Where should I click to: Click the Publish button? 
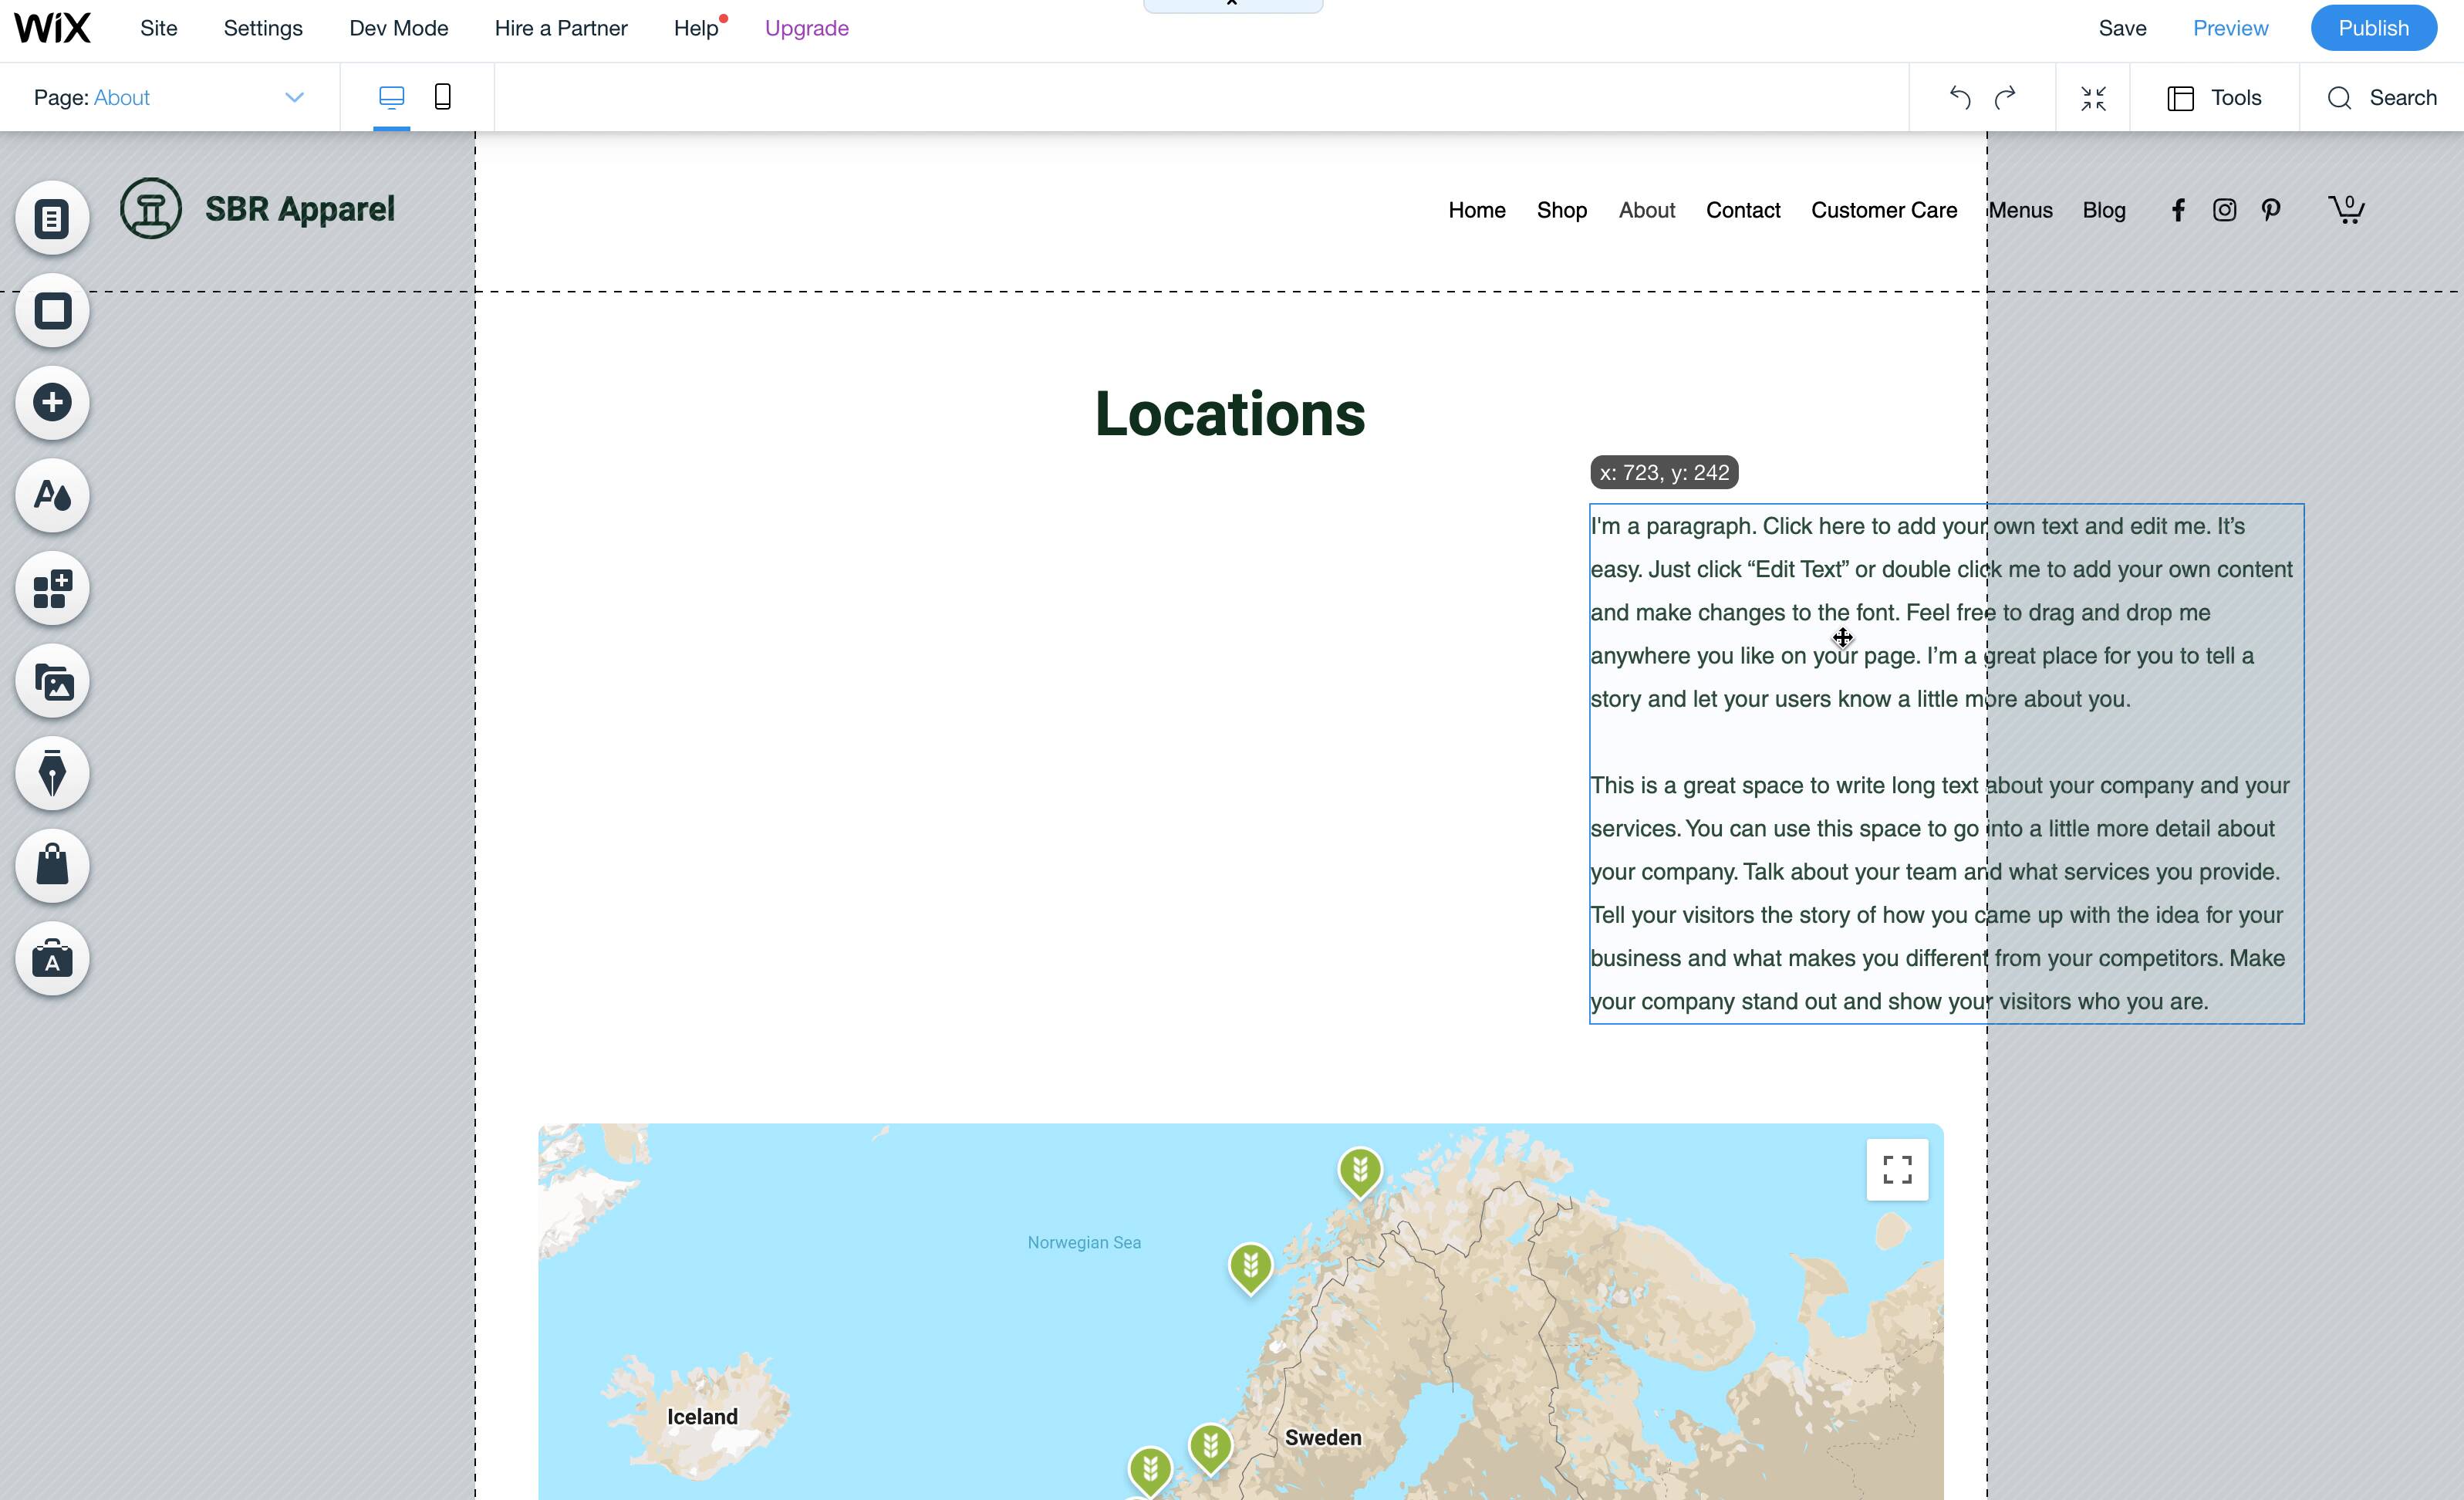coord(2372,28)
